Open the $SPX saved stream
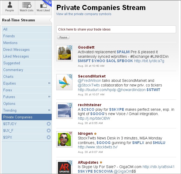 [8, 137]
